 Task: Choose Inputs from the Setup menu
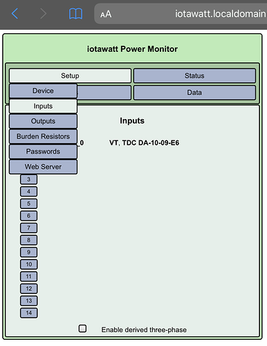[x=43, y=106]
